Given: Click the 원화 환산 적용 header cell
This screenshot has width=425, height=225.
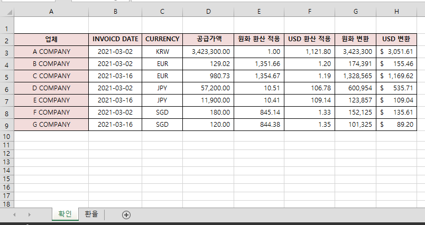Looking at the screenshot, I should coord(259,40).
